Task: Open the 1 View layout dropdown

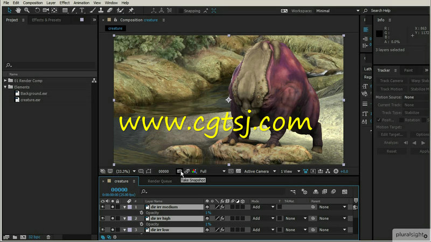Action: coord(290,171)
